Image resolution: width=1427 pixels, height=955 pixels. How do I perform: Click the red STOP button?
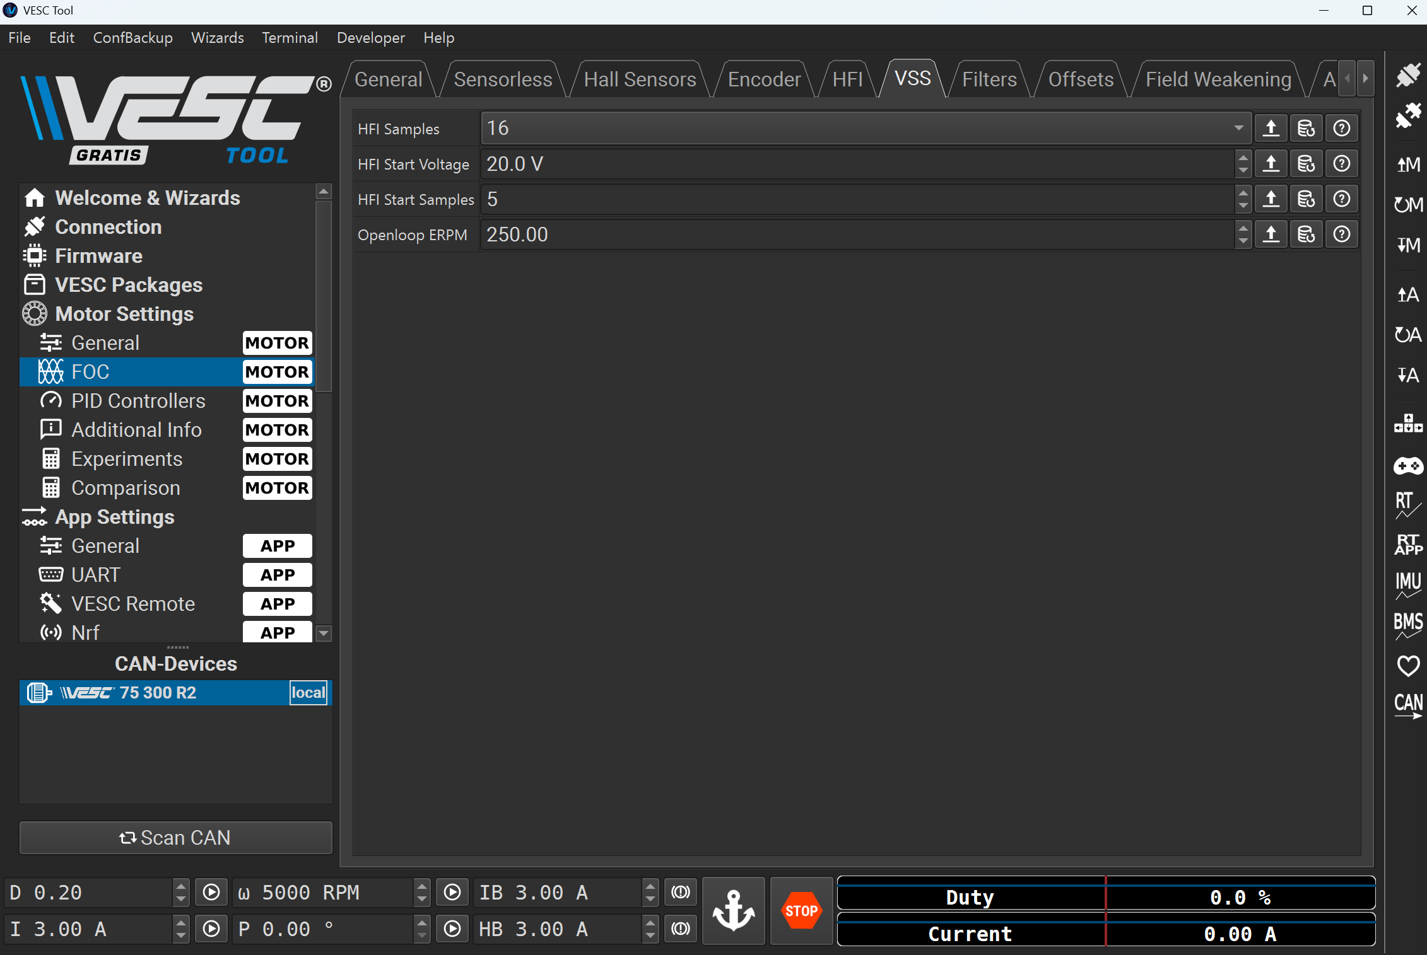[x=801, y=910]
